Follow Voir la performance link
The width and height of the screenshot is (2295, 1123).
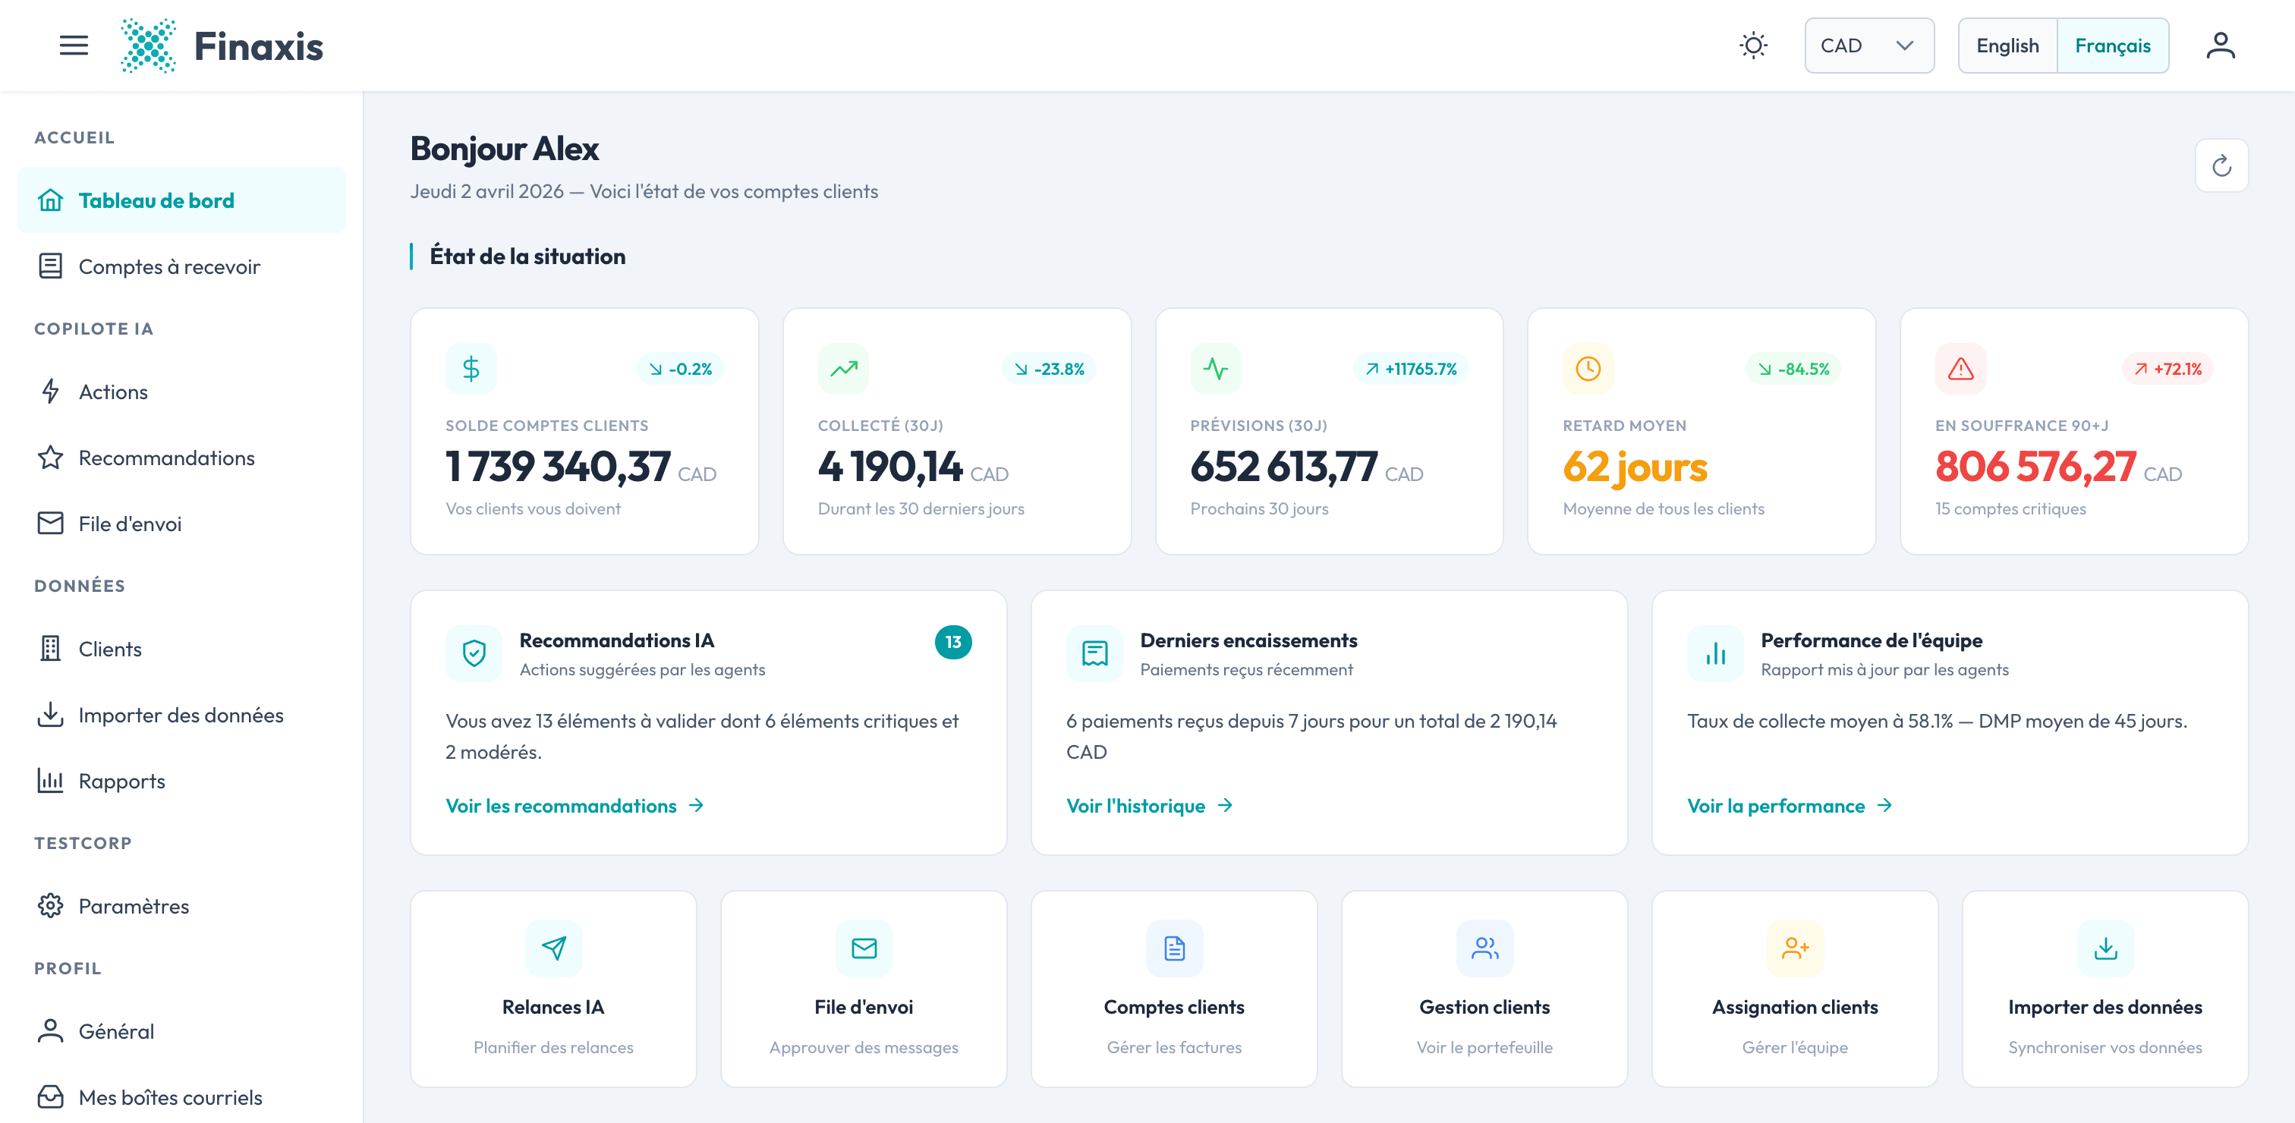click(x=1790, y=806)
